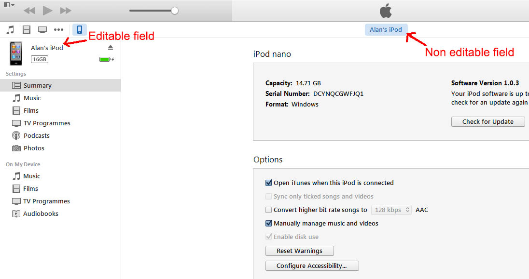Click the iPod nano device thumbnail
Screen dimensions: 529x279
[x=16, y=53]
